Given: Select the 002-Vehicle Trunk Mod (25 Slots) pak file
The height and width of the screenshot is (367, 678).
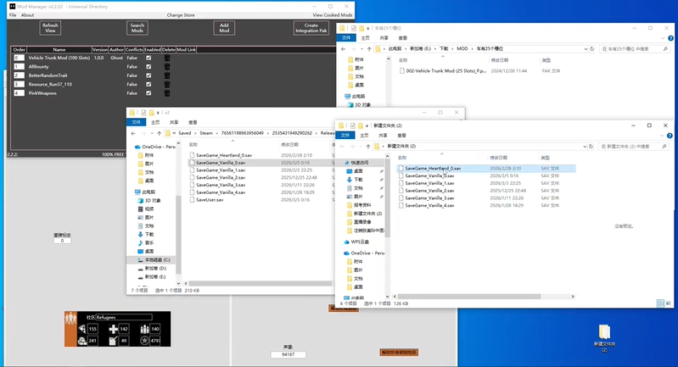Looking at the screenshot, I should 445,71.
